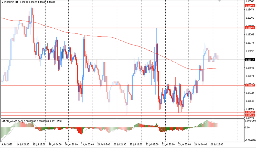Click the 1.18095 value on price scale
Viewport: 256px width, 148px height.
coord(250,51)
